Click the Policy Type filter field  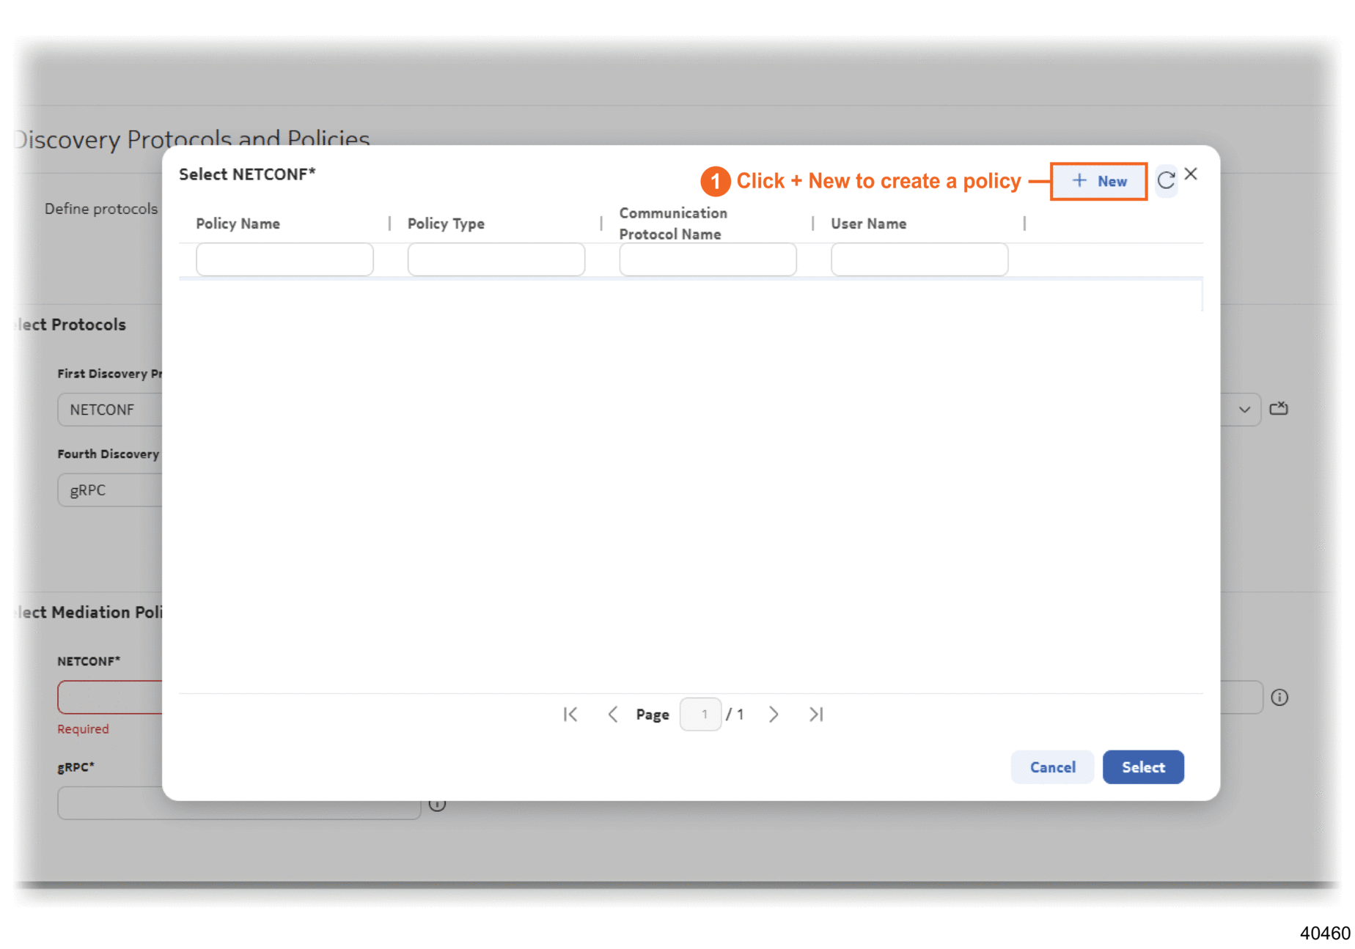tap(496, 259)
